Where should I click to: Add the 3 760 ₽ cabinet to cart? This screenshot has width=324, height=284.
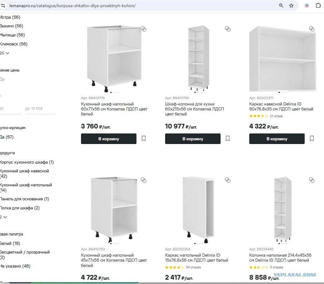109,139
